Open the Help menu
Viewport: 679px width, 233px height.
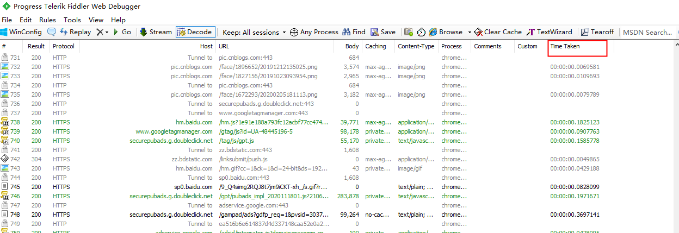click(x=118, y=20)
